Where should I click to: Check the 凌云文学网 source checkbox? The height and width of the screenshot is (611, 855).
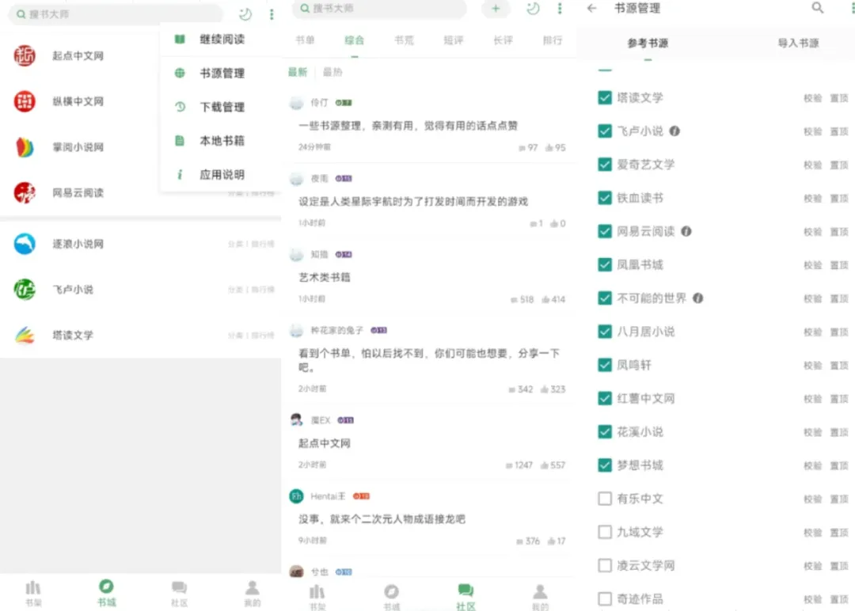(605, 565)
